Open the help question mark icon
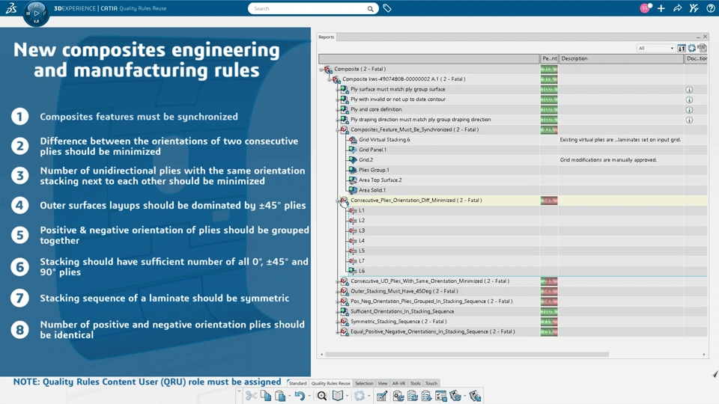The image size is (719, 404). 710,8
